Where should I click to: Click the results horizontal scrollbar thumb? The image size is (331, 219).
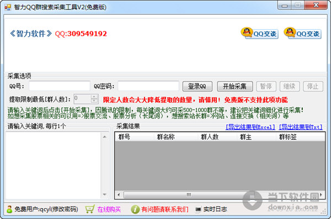coord(189,195)
